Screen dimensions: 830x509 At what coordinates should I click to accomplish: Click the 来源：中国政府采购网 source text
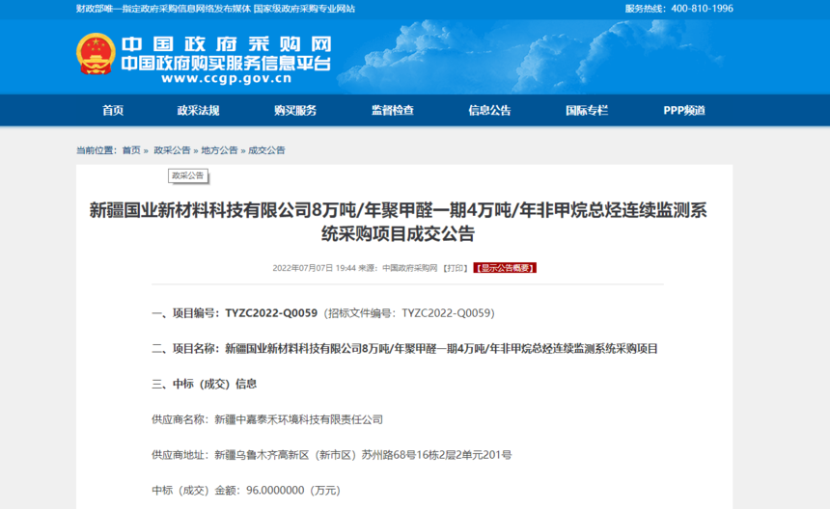[x=398, y=268]
